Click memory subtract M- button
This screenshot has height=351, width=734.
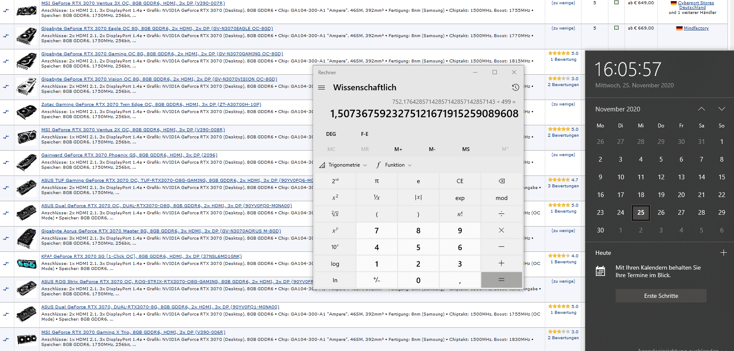(432, 149)
